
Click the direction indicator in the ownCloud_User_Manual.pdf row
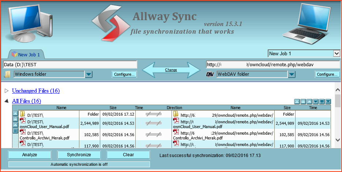(154, 123)
